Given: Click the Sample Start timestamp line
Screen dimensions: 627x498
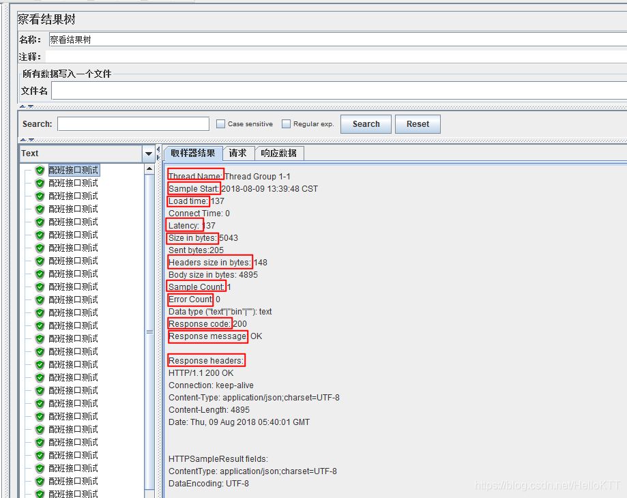Looking at the screenshot, I should (243, 189).
